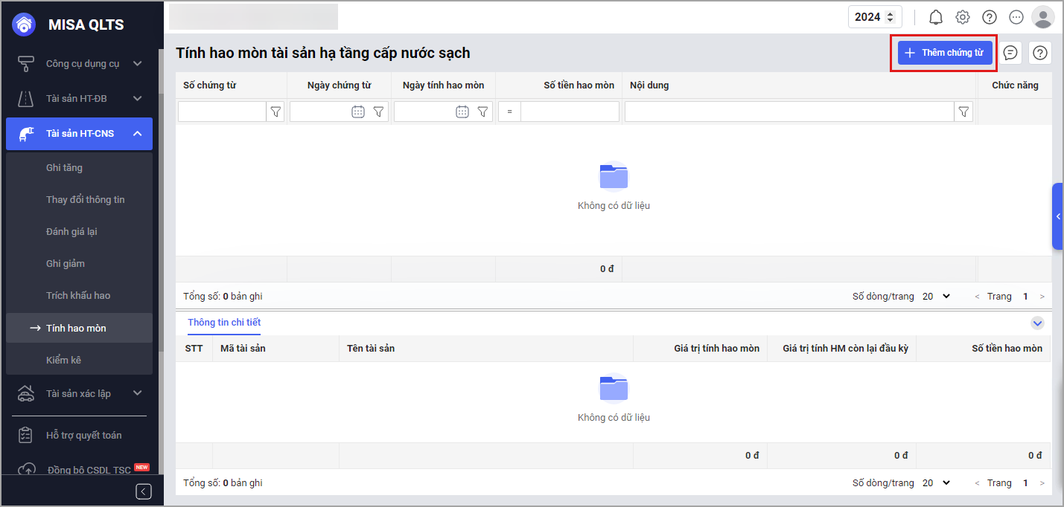Screen dimensions: 1064x507
Task: Click the filter icon in Nội dung column
Action: click(963, 112)
